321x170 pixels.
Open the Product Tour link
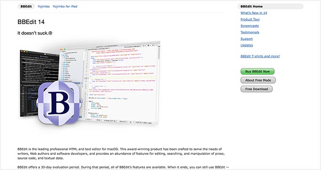[250, 19]
